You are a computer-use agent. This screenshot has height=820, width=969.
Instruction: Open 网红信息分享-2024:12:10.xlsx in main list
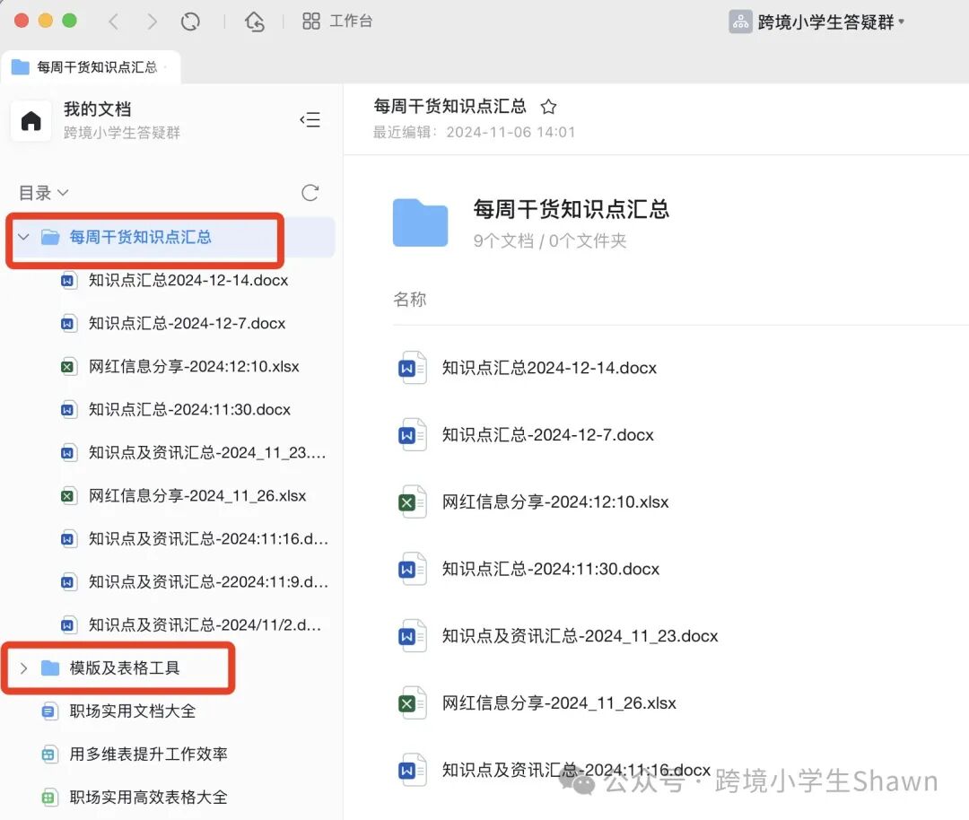[555, 502]
